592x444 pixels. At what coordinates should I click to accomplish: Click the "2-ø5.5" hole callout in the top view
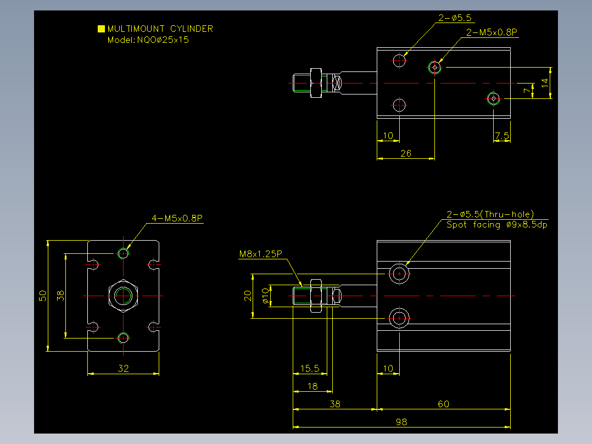click(x=455, y=18)
